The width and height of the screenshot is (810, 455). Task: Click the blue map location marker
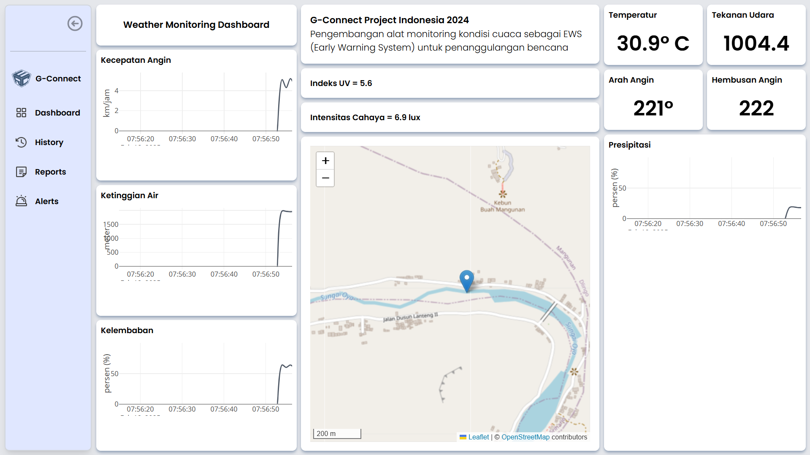coord(466,280)
